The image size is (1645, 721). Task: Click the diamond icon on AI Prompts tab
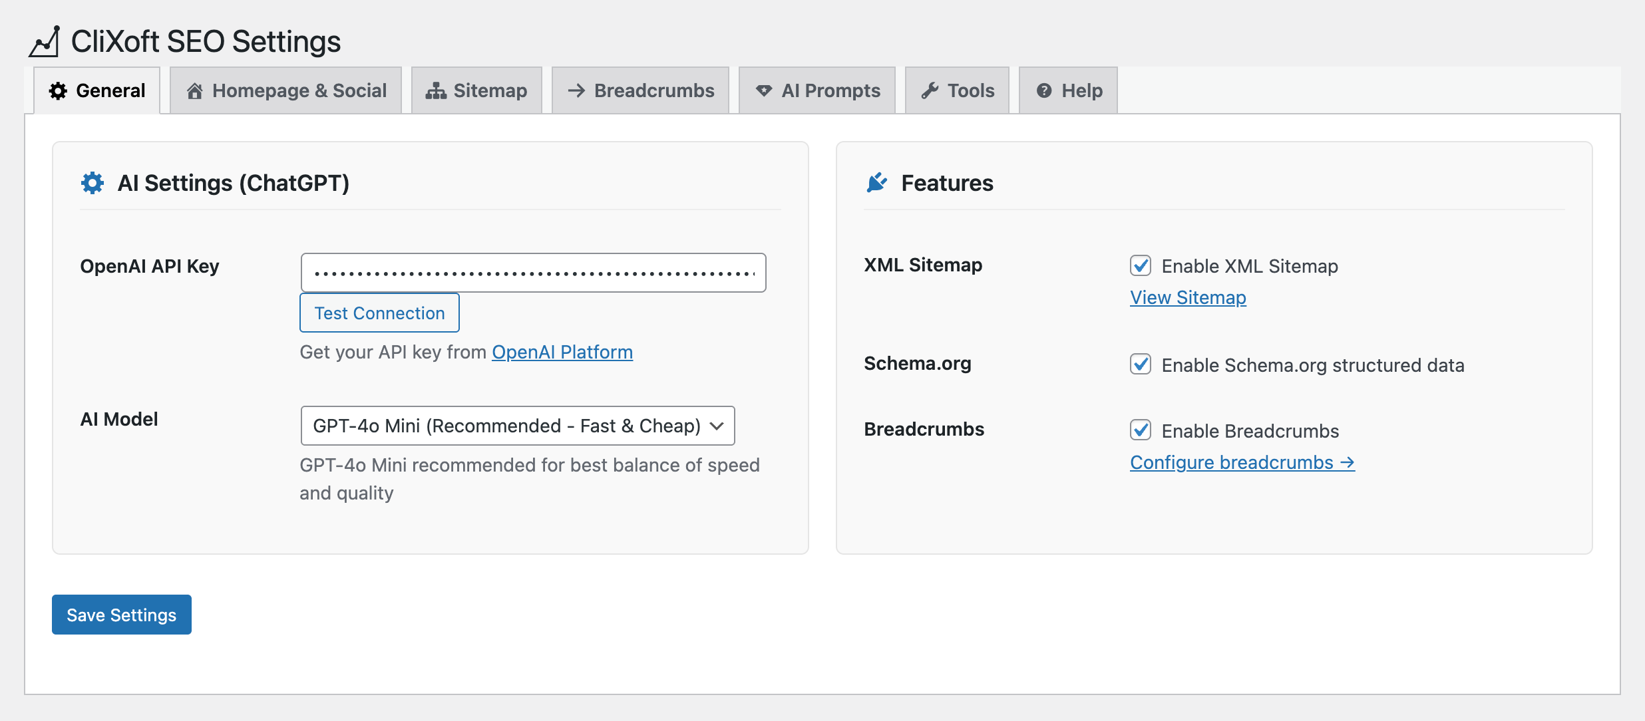click(x=764, y=91)
